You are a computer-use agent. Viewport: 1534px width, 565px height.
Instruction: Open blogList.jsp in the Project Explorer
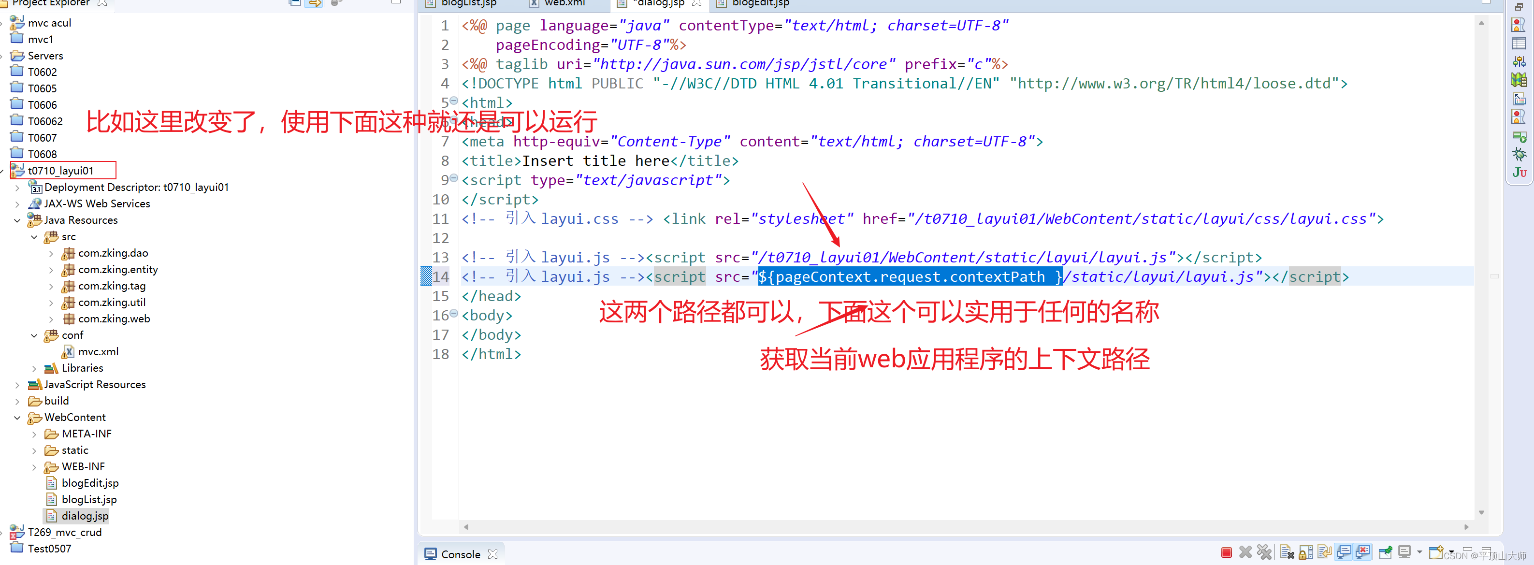tap(89, 499)
